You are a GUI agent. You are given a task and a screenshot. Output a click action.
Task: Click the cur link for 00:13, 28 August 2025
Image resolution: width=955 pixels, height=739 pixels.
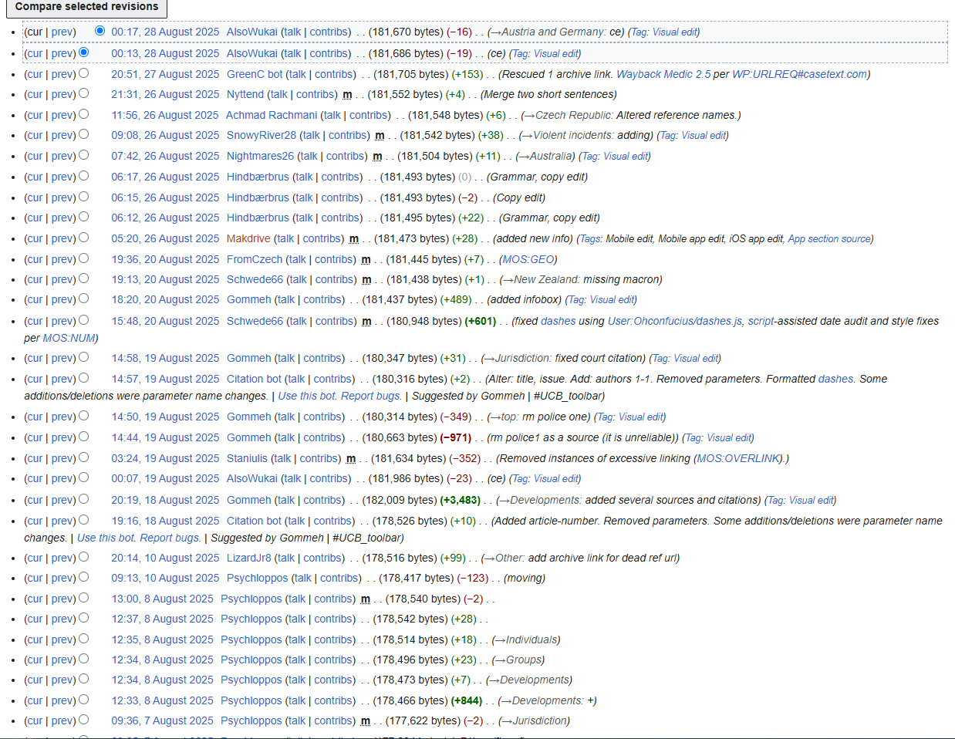35,53
